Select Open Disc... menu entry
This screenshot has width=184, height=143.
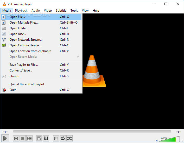tap(41, 34)
